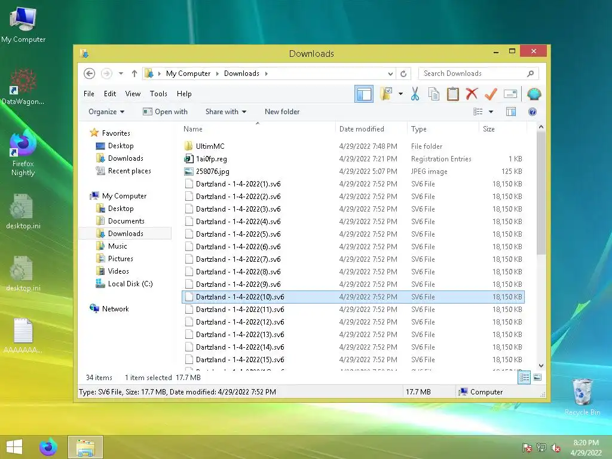Switch to details view status button

(x=524, y=377)
